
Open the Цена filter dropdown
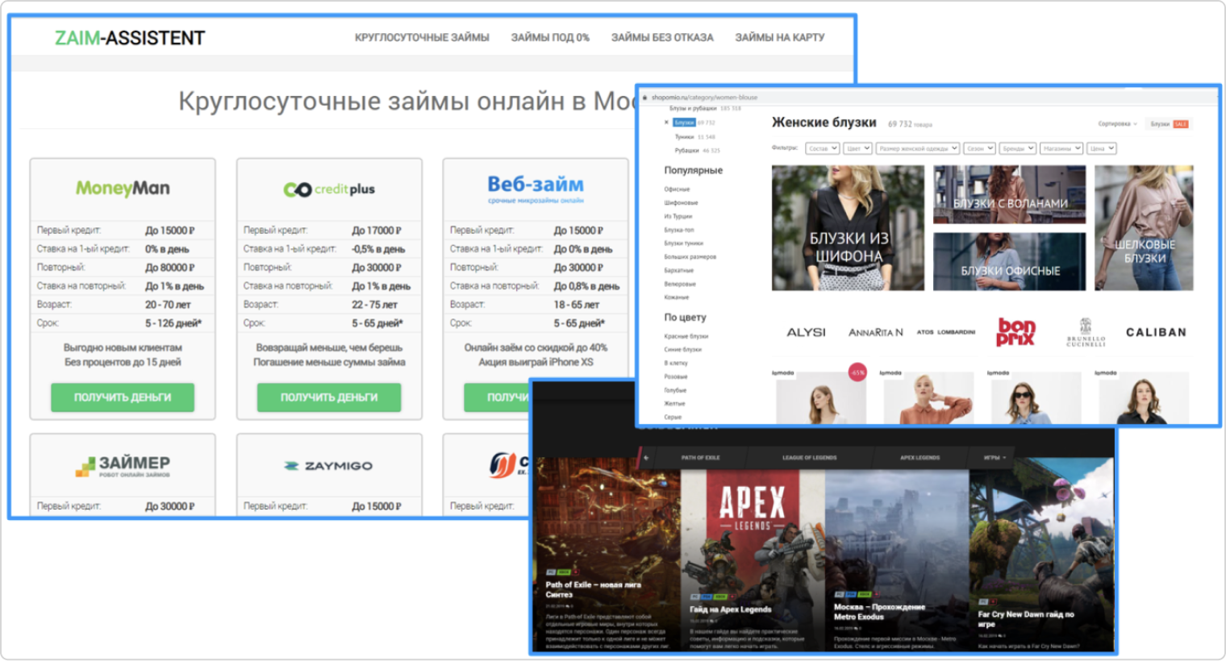tap(1102, 148)
